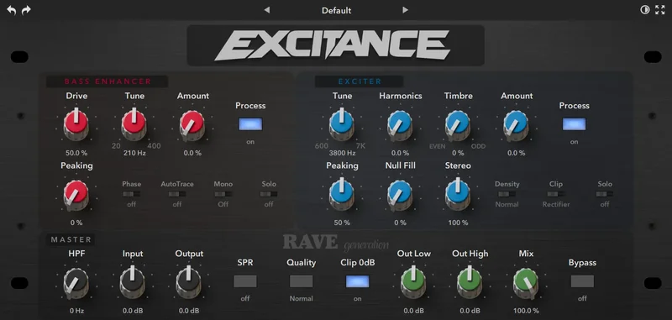Screen dimensions: 672x320
Task: Toggle the Clip Rectifier switch
Action: pyautogui.click(x=556, y=194)
